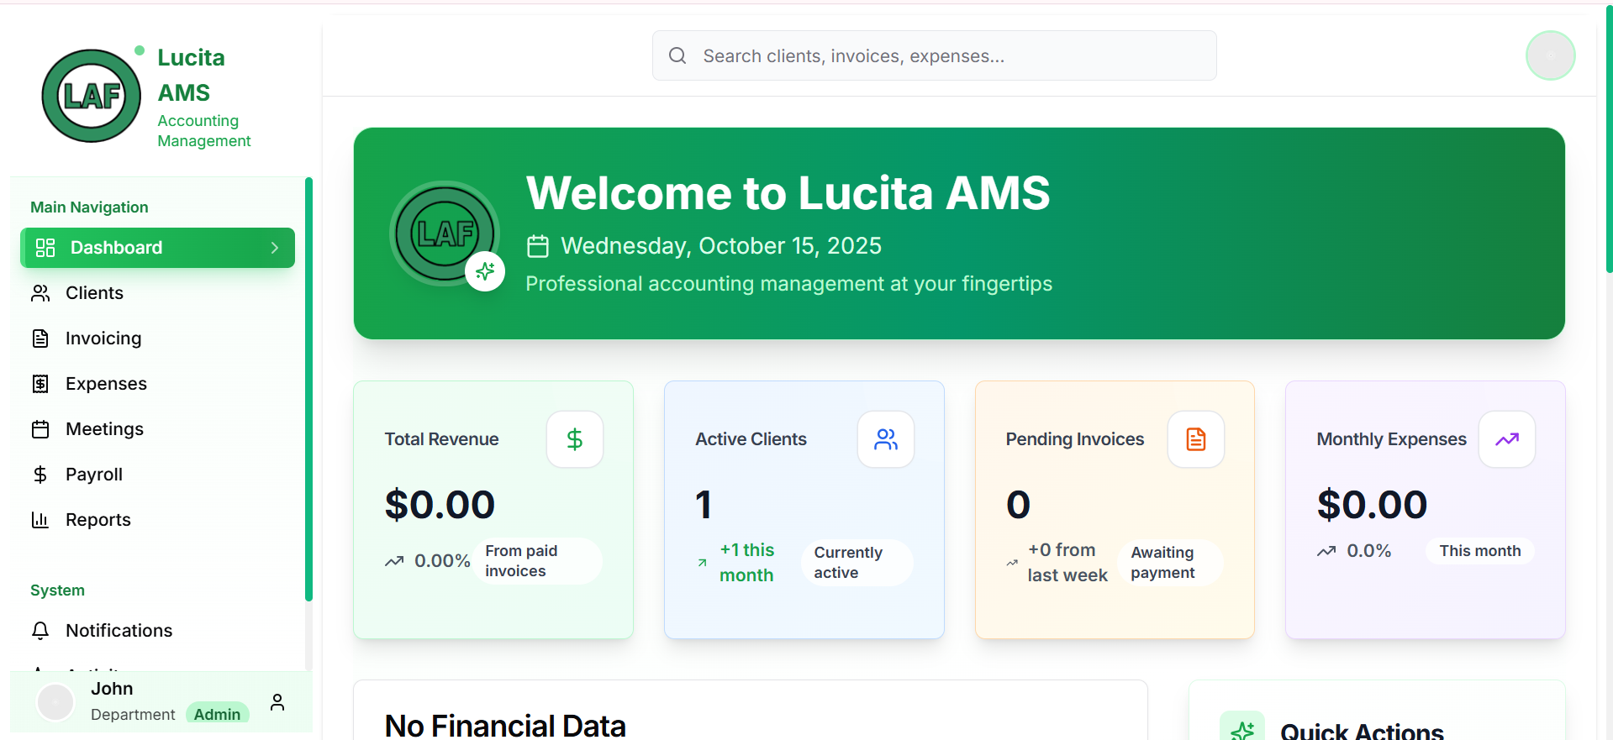1613x740 pixels.
Task: Expand Dashboard using its chevron arrow
Action: 274,248
